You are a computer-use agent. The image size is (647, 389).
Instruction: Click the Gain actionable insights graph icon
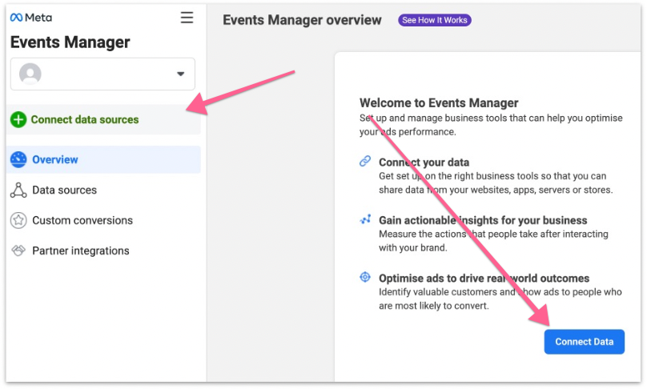coord(365,219)
